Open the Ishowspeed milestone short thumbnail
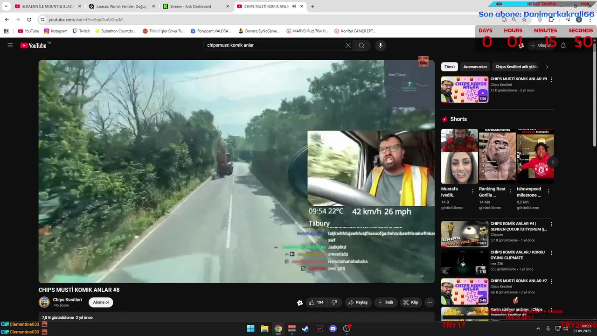 coord(535,156)
